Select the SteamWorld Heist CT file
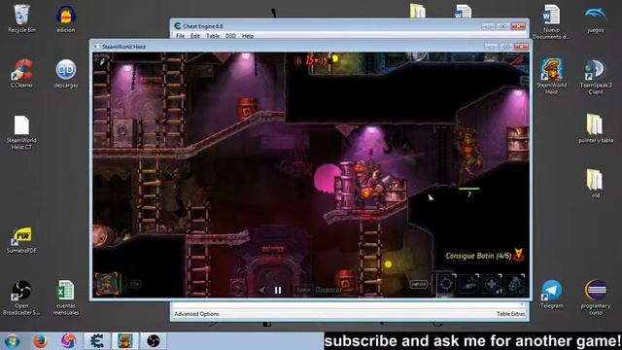Viewport: 622px width, 350px height. (x=21, y=132)
